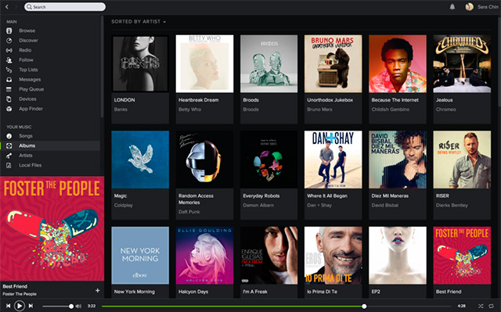Open Sara Chin account name
501x312 pixels.
coord(488,7)
